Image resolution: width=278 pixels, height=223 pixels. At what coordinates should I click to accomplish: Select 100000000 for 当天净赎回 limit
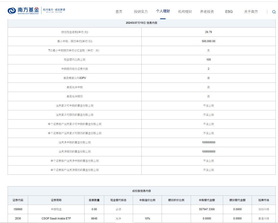(209, 152)
